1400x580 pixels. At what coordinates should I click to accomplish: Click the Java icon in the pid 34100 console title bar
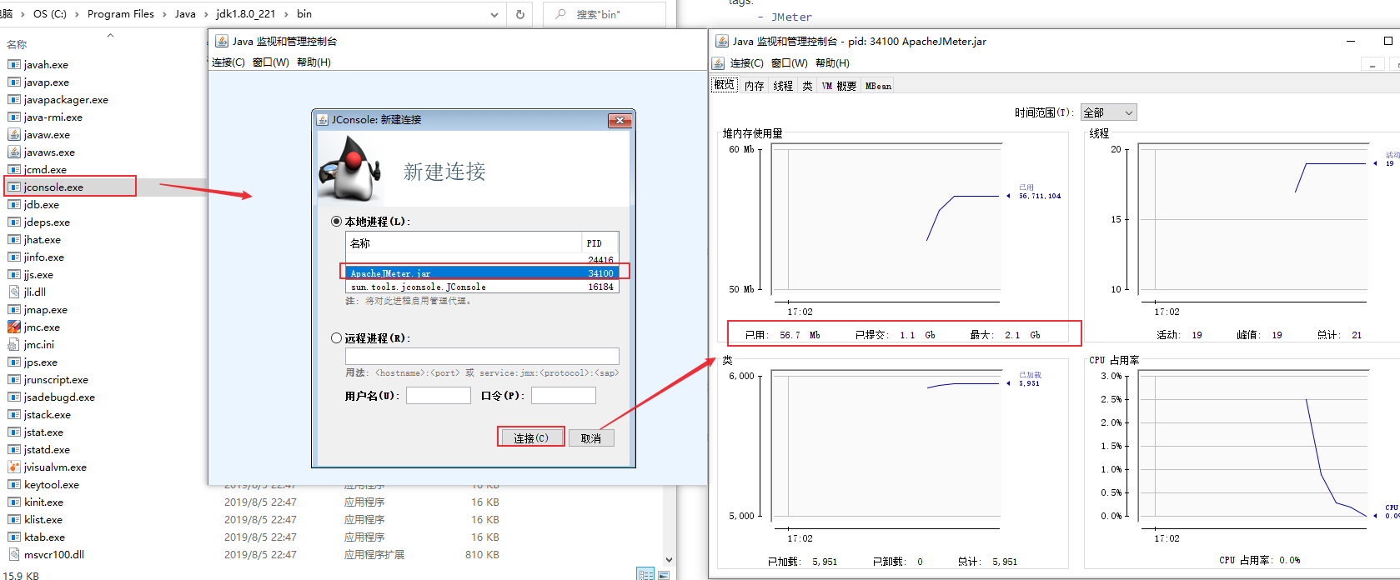tap(722, 41)
